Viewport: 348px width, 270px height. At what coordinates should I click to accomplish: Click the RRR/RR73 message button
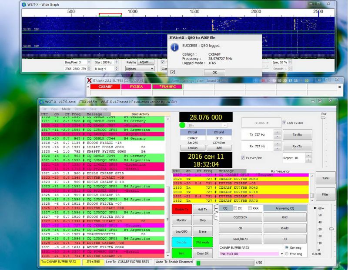tap(241, 239)
